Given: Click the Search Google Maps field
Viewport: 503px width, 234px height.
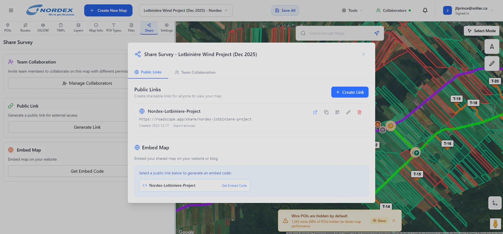Looking at the screenshot, I should (340, 33).
